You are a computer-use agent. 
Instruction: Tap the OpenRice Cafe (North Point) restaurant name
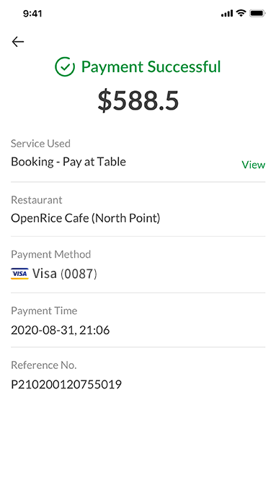[85, 218]
